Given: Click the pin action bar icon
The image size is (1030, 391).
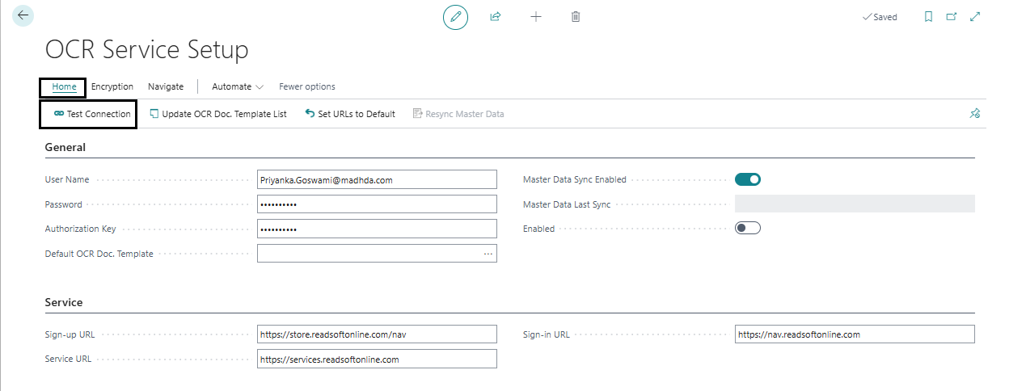Looking at the screenshot, I should click(975, 114).
